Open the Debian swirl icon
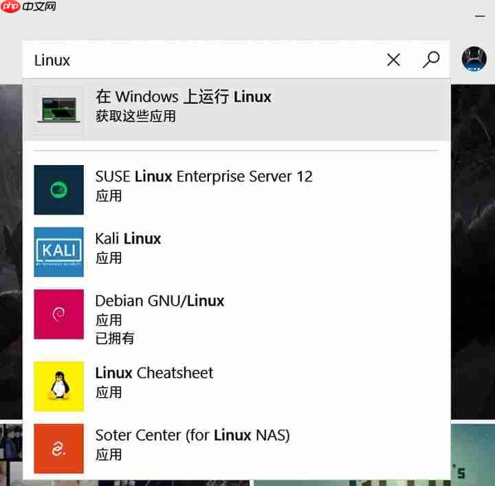The width and height of the screenshot is (495, 486). (x=58, y=314)
